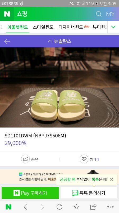Toggle 찜 heart wishlist button

tap(84, 159)
